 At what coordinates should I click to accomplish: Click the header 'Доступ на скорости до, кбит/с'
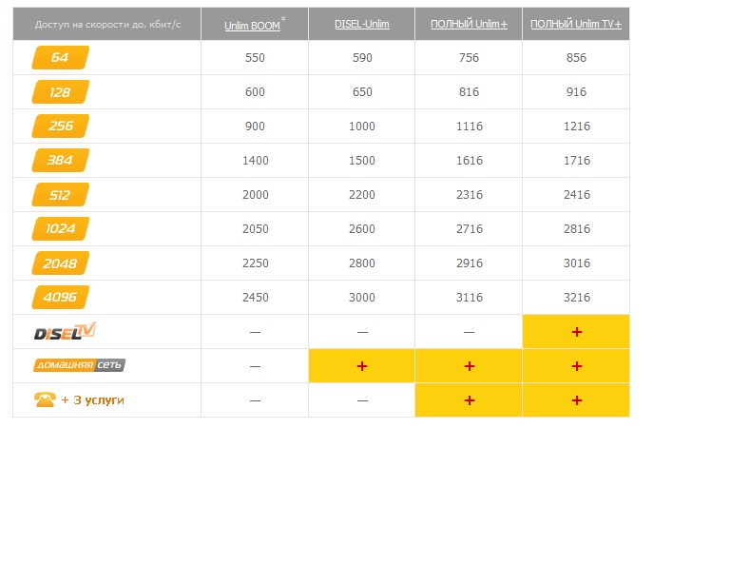coord(107,24)
